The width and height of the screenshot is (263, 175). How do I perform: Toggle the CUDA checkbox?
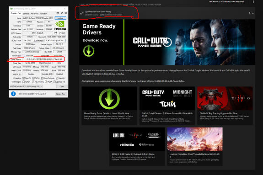pos(33,78)
